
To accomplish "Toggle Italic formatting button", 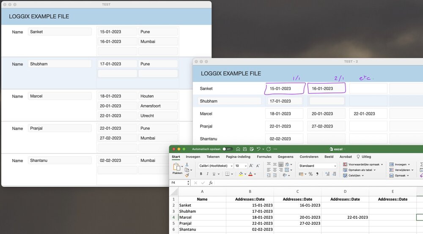I will pos(208,174).
